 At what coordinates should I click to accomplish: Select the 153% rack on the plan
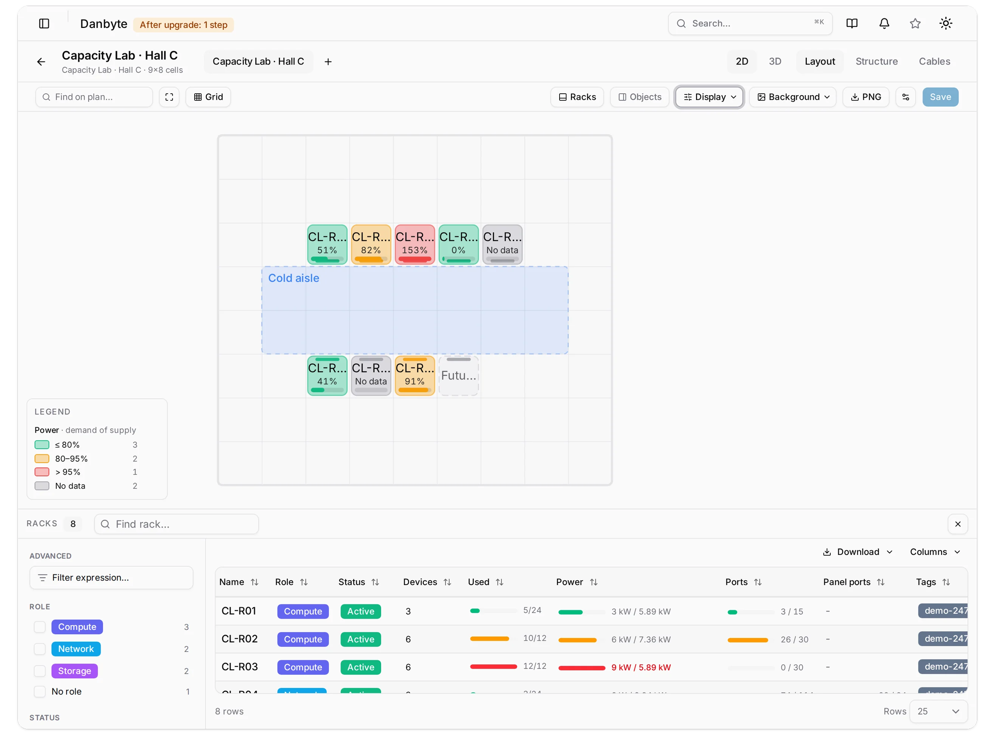pyautogui.click(x=415, y=244)
